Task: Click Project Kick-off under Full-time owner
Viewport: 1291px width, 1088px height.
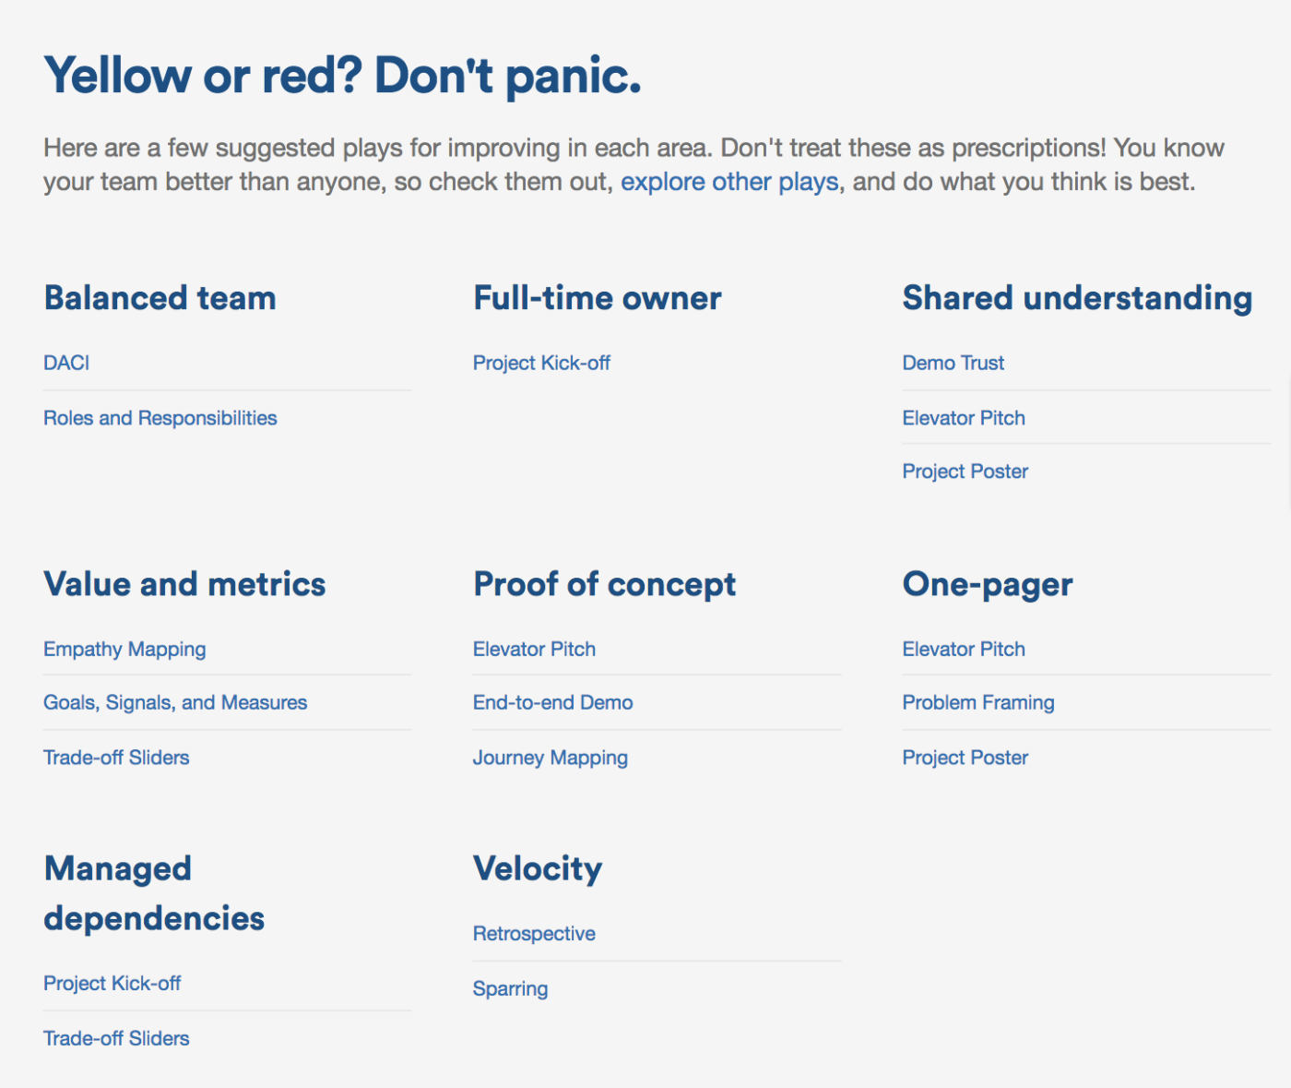Action: pos(541,363)
